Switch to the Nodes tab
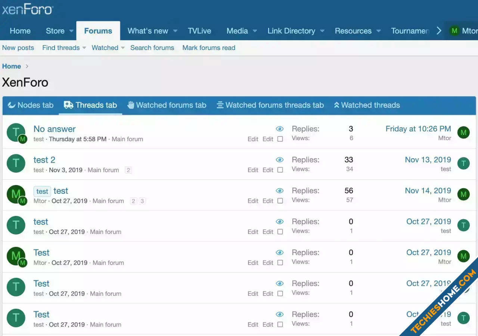 coord(30,105)
